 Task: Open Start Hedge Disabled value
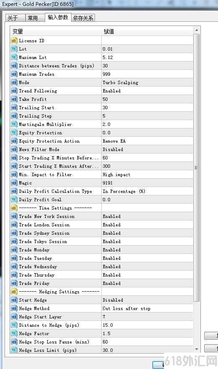pos(113,300)
